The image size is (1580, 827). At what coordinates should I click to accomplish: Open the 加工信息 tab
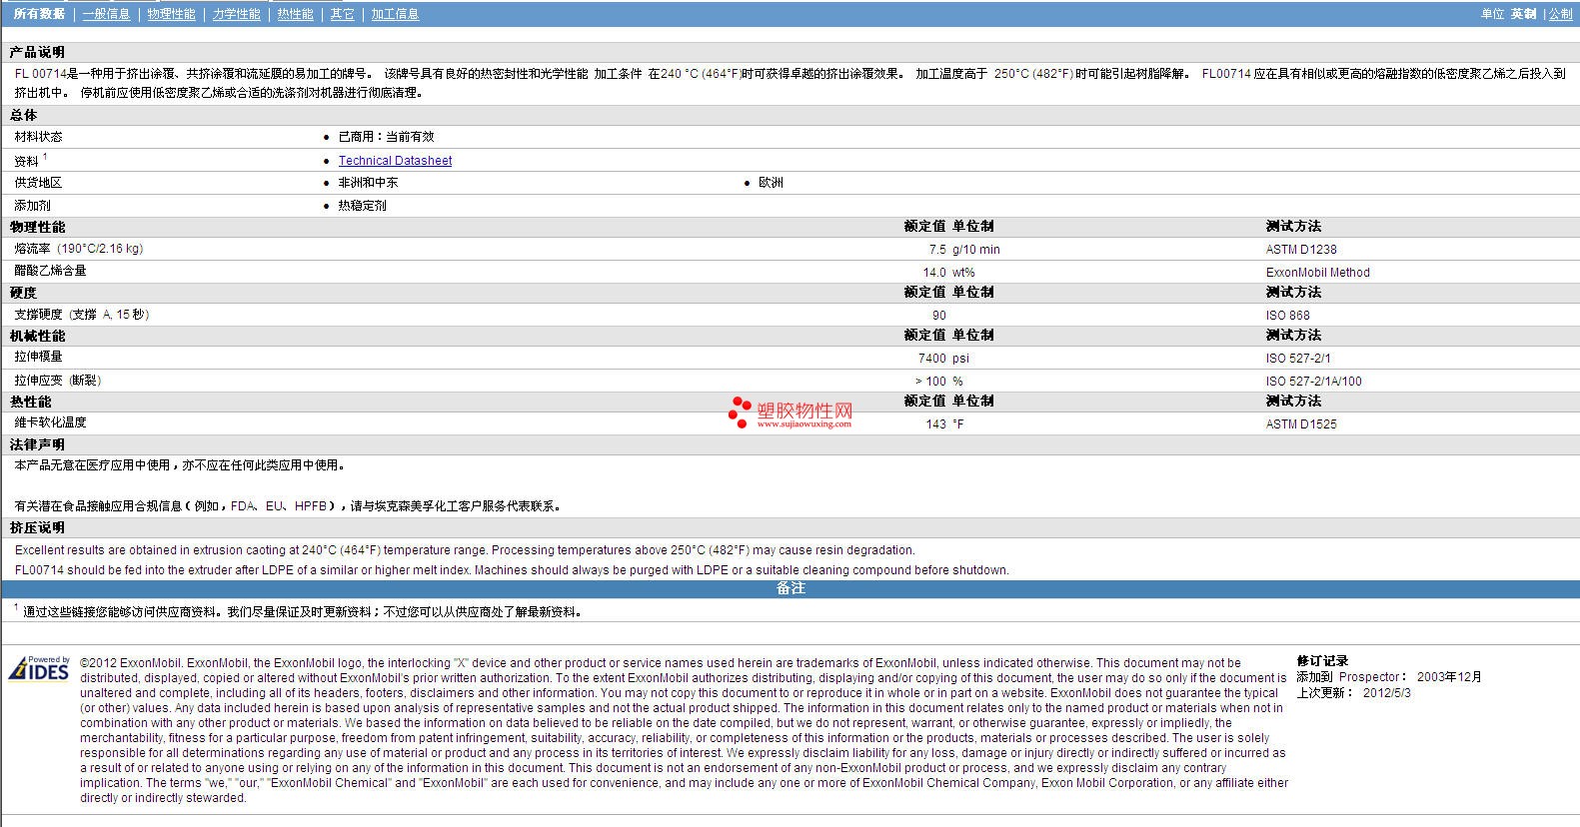(395, 14)
